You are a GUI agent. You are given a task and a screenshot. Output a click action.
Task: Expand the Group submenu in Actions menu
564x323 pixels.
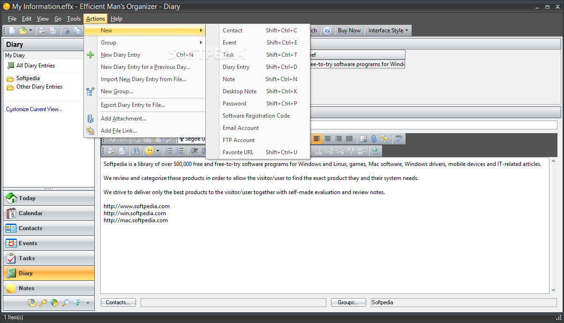(145, 43)
